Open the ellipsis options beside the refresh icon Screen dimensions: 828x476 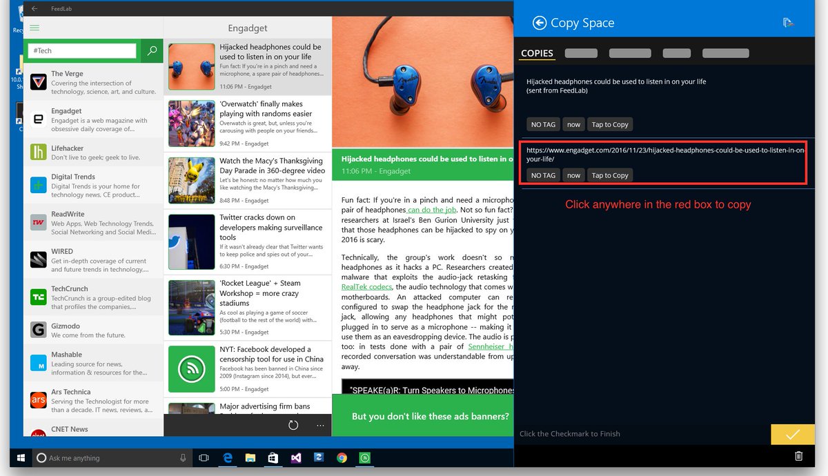[x=319, y=426]
